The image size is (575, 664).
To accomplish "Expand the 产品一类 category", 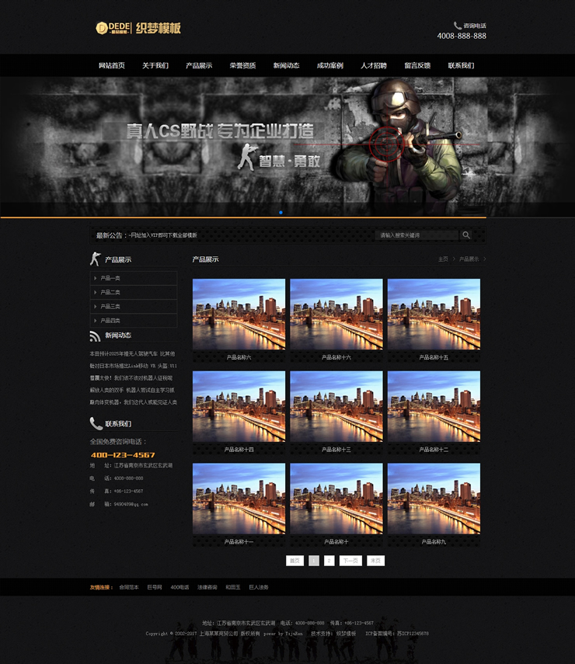I will tap(110, 278).
